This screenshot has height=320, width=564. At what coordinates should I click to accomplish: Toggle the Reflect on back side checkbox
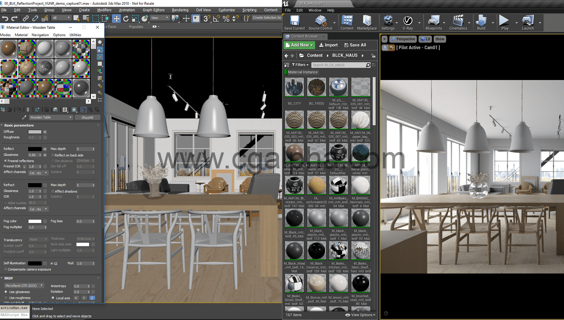tap(52, 154)
